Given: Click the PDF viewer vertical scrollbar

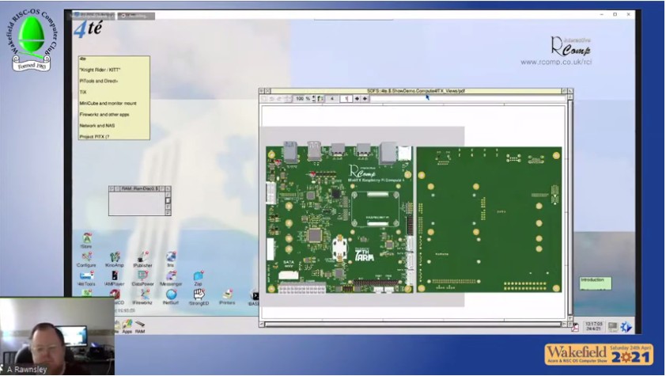Looking at the screenshot, I should click(x=570, y=207).
